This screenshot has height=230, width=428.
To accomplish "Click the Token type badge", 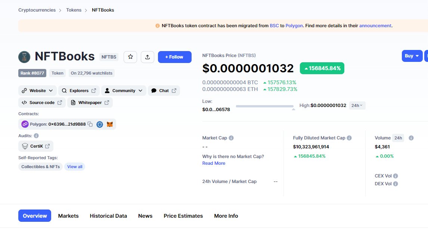I will (x=57, y=73).
